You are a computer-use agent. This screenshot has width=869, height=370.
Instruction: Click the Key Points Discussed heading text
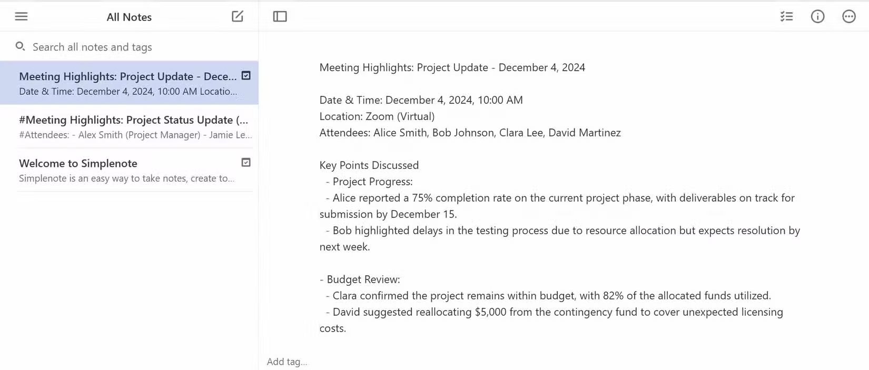click(369, 165)
